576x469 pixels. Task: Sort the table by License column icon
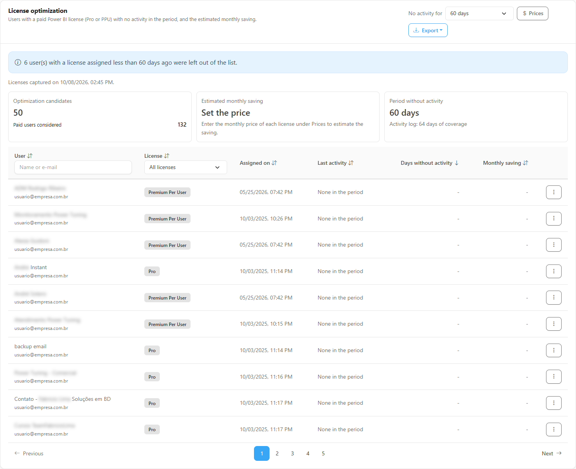(x=167, y=156)
